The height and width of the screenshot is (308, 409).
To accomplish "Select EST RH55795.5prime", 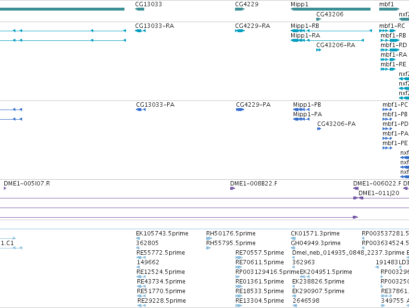I will point(231,243).
